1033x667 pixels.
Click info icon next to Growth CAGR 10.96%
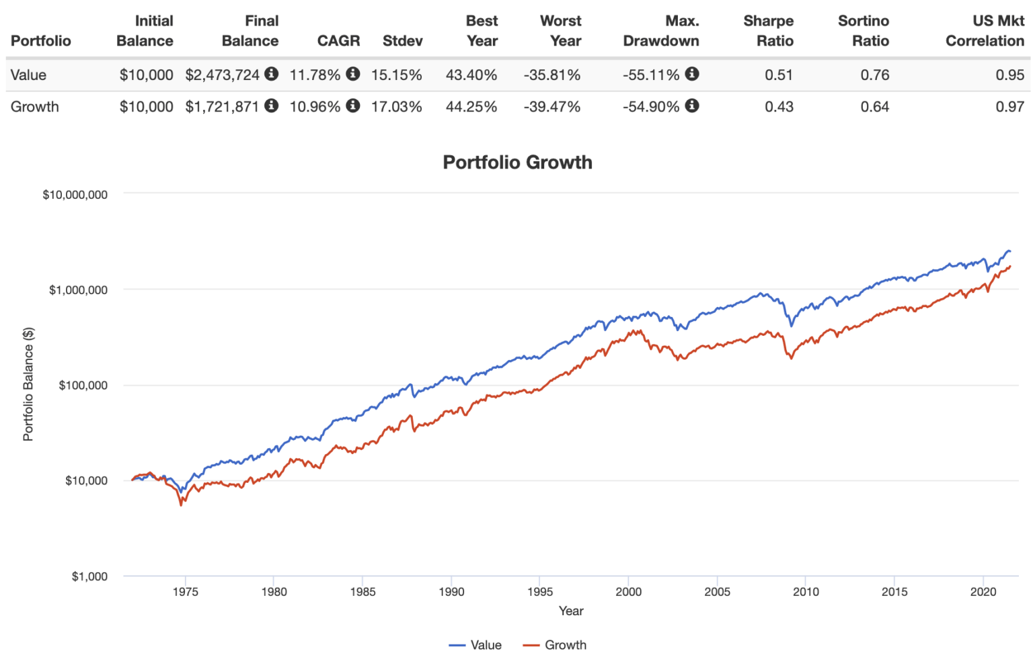coord(353,105)
